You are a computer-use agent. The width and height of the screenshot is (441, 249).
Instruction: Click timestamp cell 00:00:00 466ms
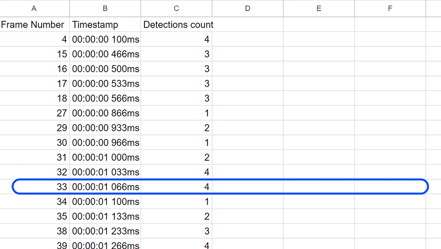tap(106, 54)
